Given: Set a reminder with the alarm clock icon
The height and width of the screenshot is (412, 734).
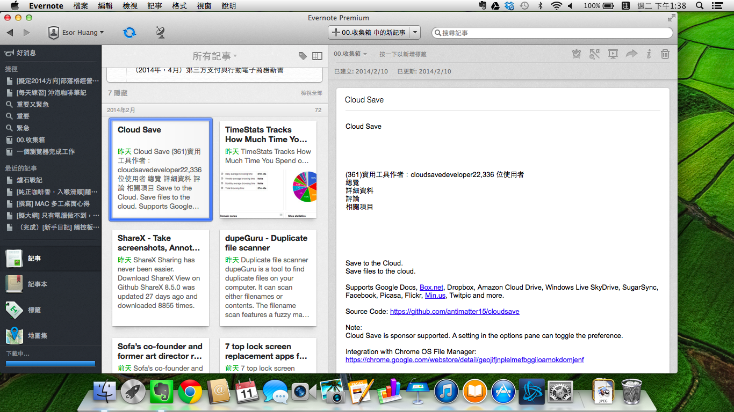Looking at the screenshot, I should pyautogui.click(x=577, y=54).
